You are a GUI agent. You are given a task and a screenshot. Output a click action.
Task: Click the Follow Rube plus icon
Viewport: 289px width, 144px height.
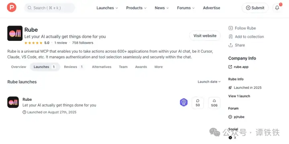click(230, 28)
